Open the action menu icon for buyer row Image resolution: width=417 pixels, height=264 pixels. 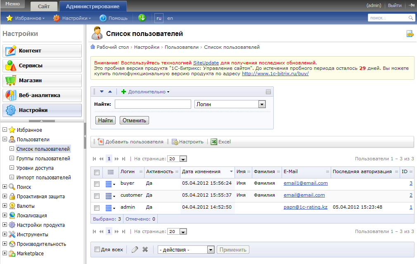point(111,184)
